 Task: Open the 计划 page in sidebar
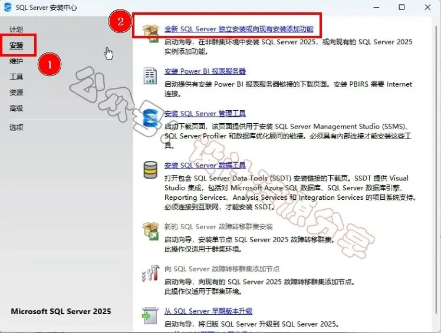pyautogui.click(x=16, y=29)
